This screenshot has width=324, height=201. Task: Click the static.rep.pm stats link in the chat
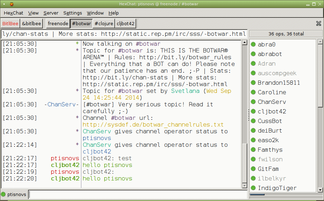(x=155, y=84)
